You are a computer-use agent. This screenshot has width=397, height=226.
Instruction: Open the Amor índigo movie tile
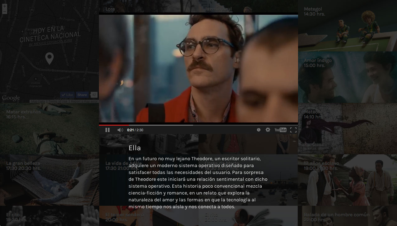[x=347, y=78]
